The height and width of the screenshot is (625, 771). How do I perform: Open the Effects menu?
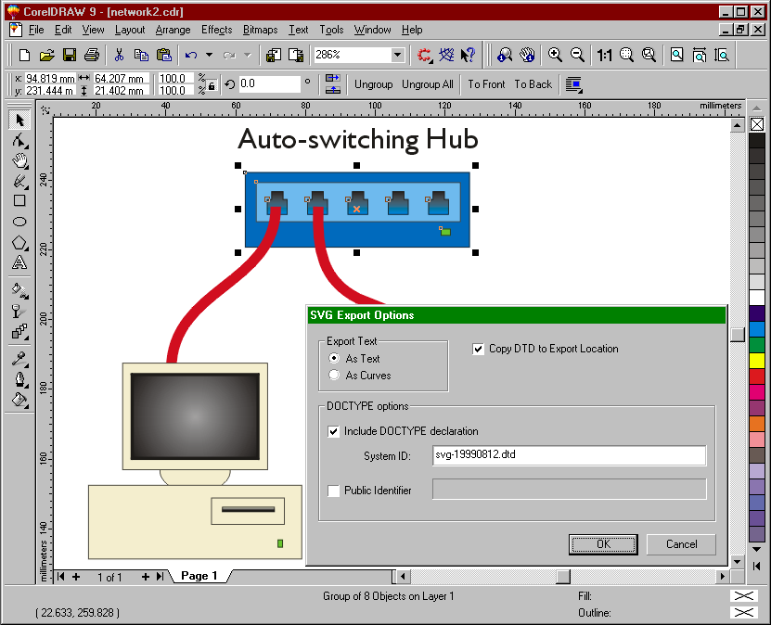[216, 30]
